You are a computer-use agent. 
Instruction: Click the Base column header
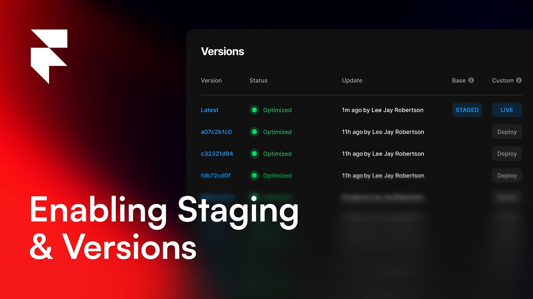(x=459, y=81)
